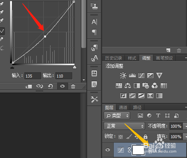Clip adjustment to layer below icon
187x158 pixels.
(28, 86)
